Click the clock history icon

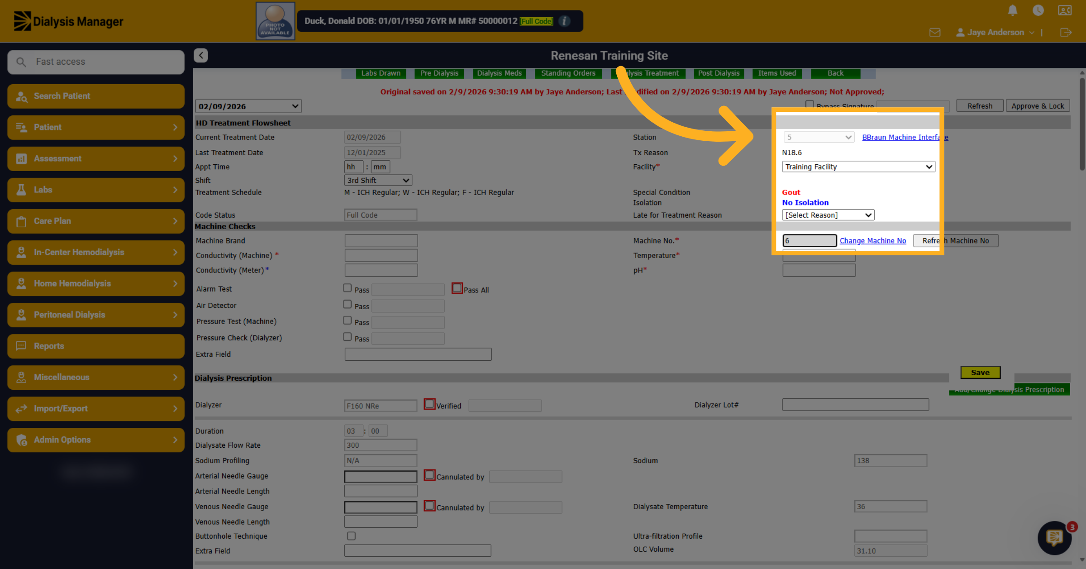click(x=1038, y=10)
